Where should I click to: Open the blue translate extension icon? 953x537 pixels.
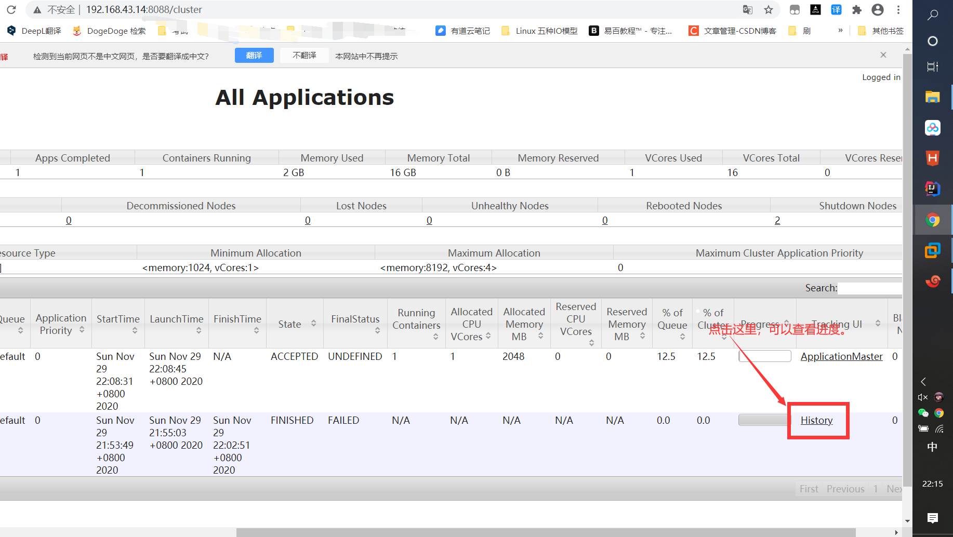point(836,9)
